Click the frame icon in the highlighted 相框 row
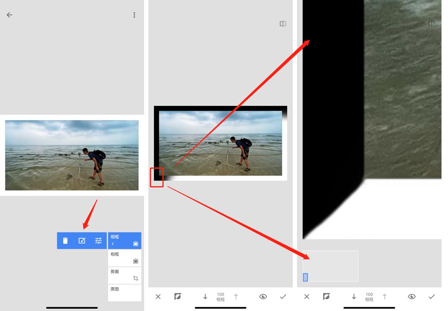This screenshot has height=311, width=448. click(x=136, y=244)
